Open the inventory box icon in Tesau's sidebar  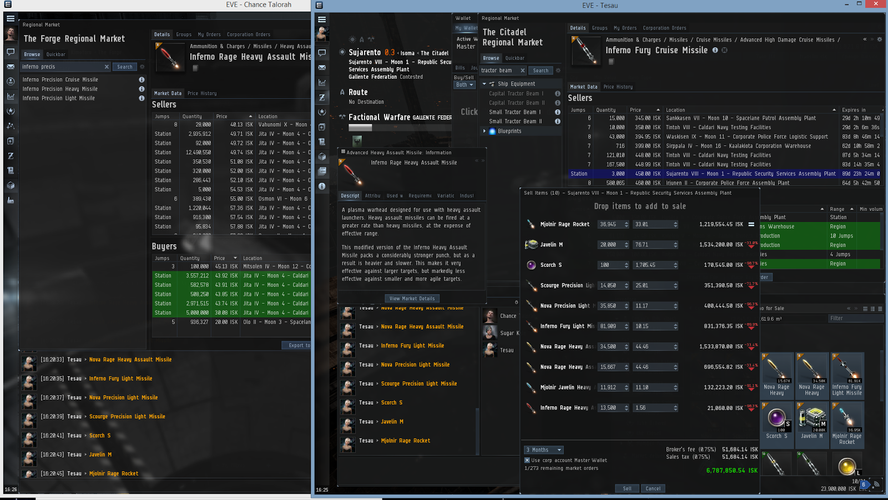click(x=322, y=156)
